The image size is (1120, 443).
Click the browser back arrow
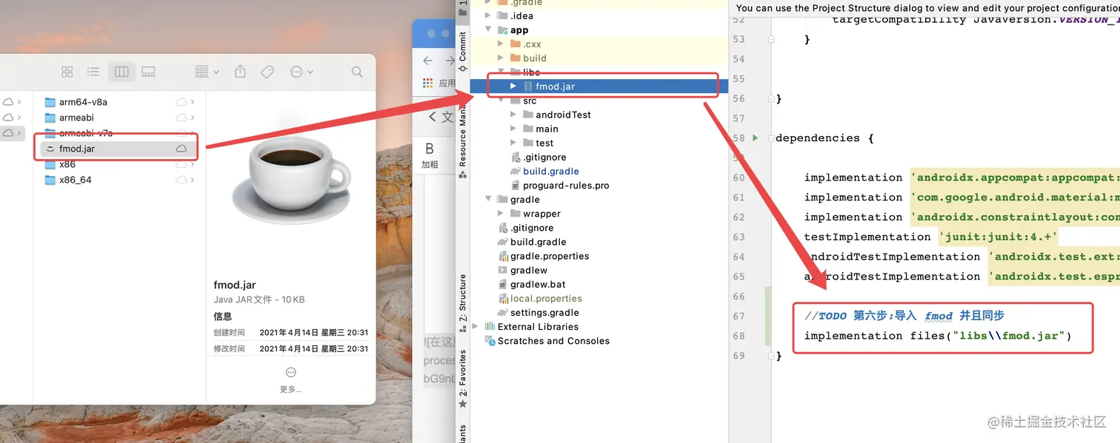pos(427,61)
